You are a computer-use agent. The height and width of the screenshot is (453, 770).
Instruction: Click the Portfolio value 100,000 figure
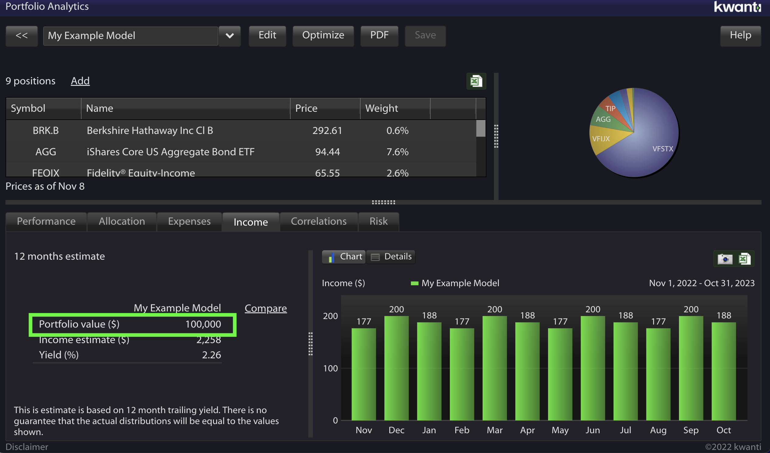point(203,324)
